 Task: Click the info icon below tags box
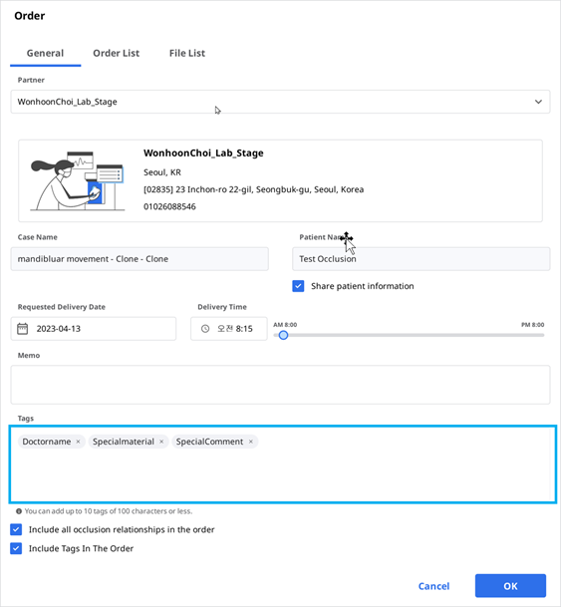(x=19, y=511)
